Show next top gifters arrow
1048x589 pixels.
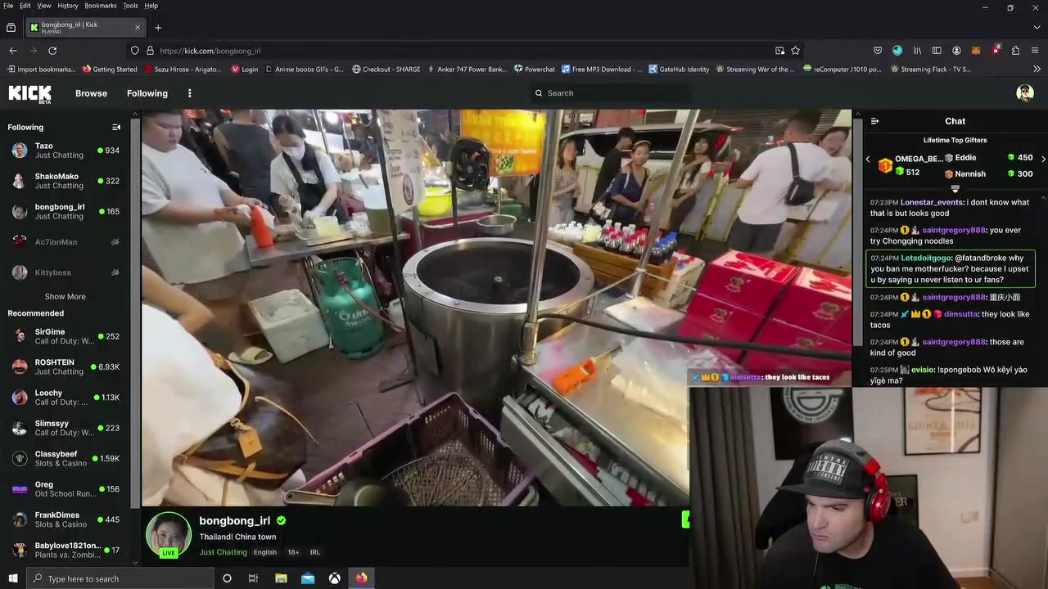pos(1043,159)
